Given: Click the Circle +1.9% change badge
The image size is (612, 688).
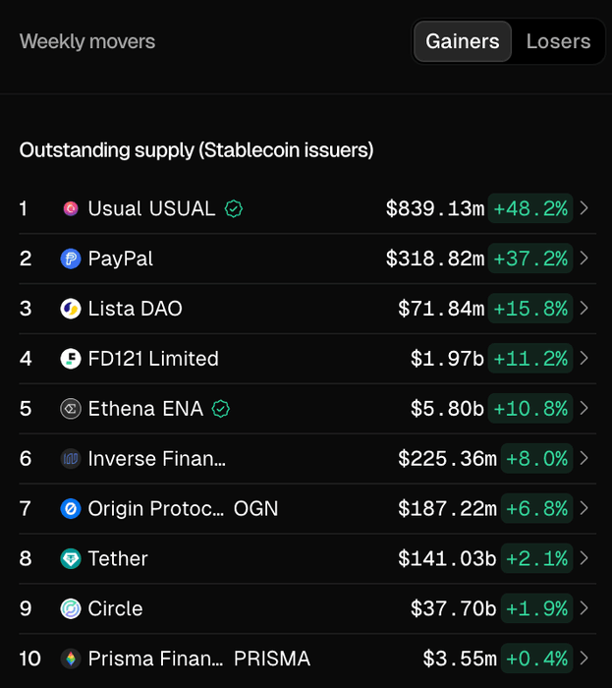Looking at the screenshot, I should (x=536, y=608).
